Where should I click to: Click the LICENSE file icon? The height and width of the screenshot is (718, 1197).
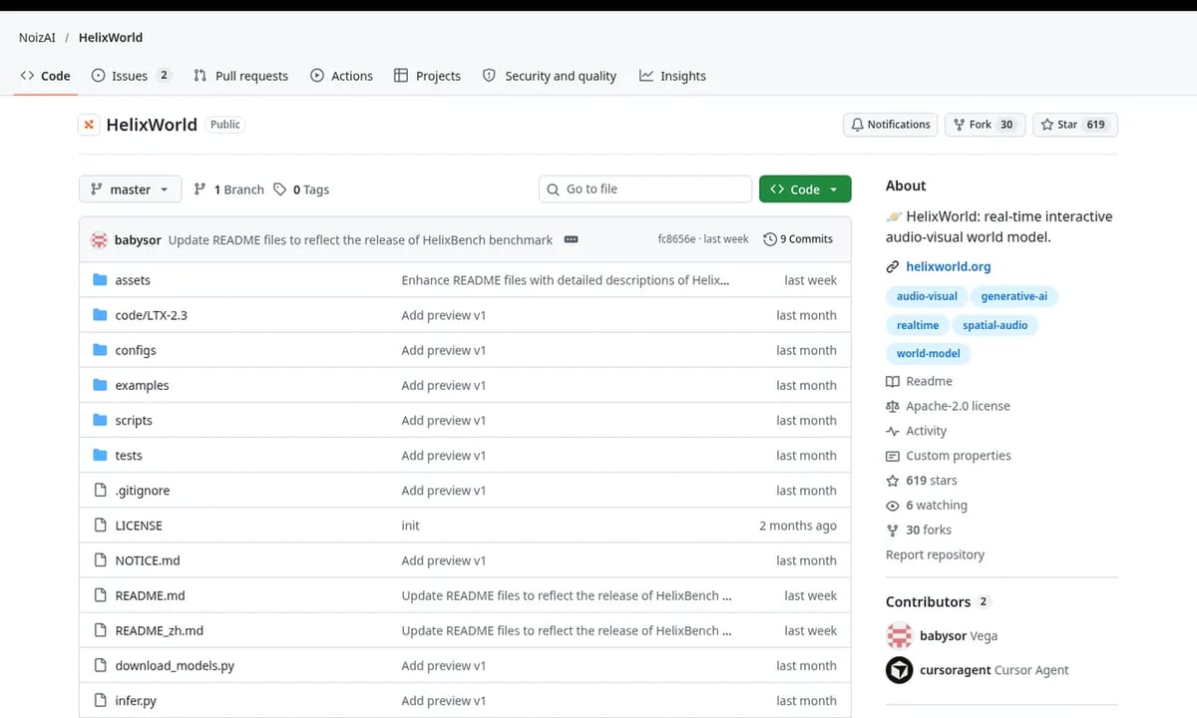(100, 526)
